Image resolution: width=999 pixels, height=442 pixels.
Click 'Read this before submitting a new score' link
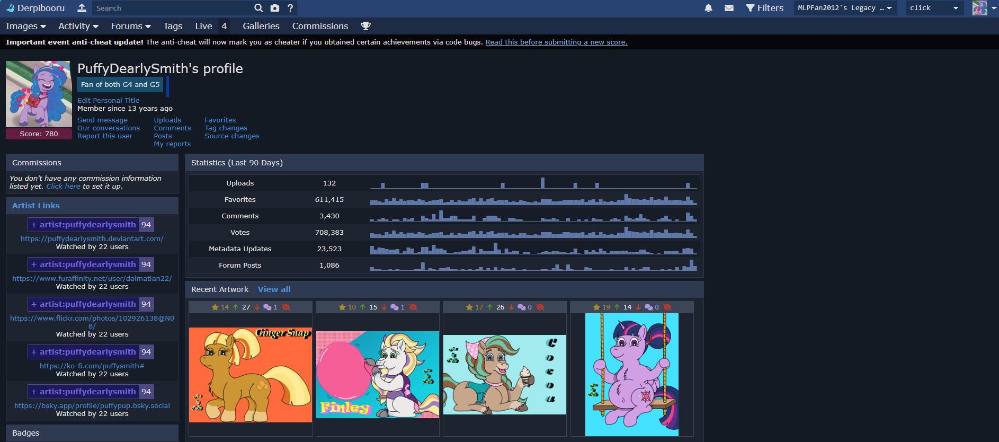coord(556,42)
